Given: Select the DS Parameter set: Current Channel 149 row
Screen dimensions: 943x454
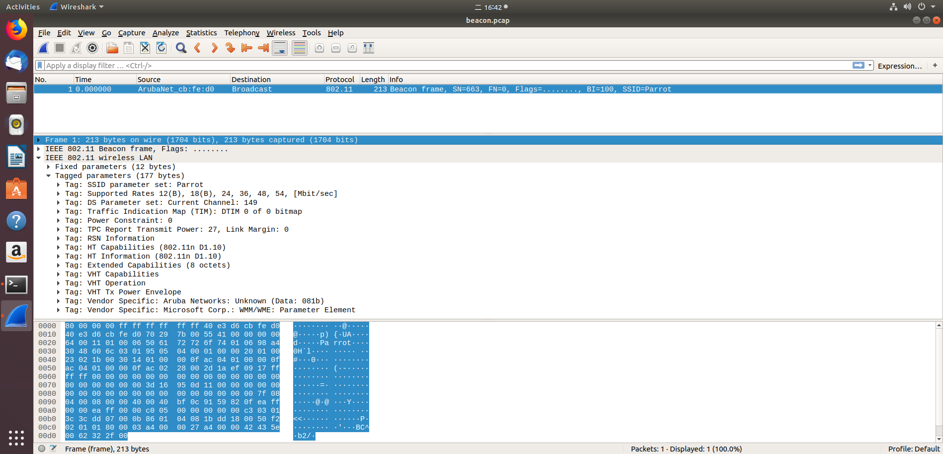Looking at the screenshot, I should tap(488, 203).
